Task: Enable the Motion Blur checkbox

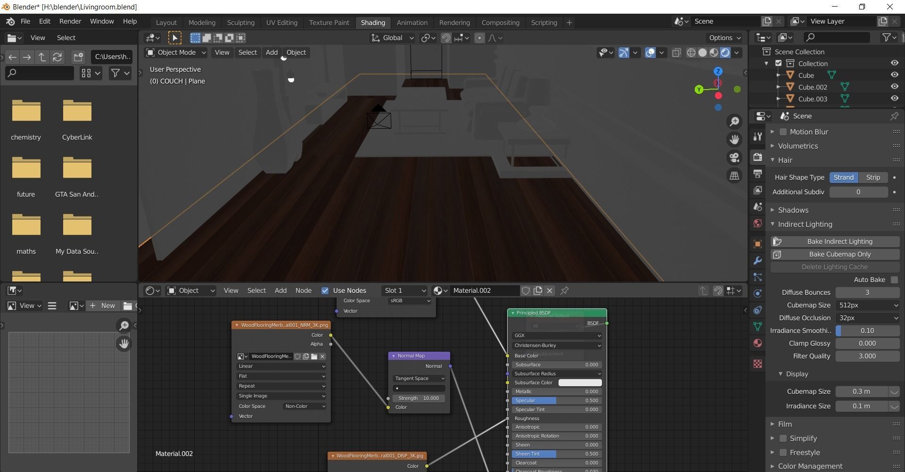Action: pyautogui.click(x=783, y=132)
